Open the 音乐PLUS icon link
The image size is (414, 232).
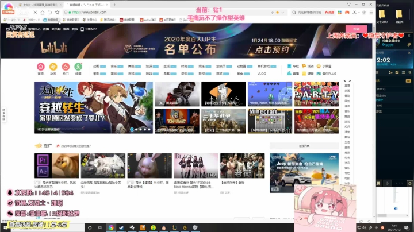pos(327,74)
